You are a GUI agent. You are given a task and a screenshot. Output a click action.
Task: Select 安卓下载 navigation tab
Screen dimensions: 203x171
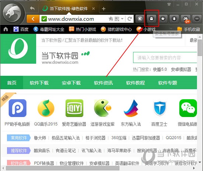pos(71,83)
